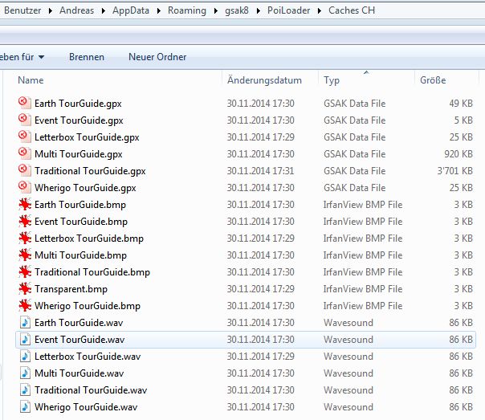Viewport: 485px width, 420px height.
Task: Click the 49 KB size value
Action: point(461,104)
